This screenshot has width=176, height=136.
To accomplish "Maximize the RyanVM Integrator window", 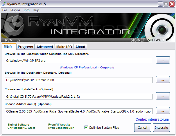I will click(166, 4).
